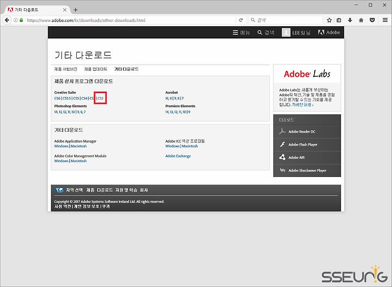Open the Creative Suite CS4 link
Image resolution: width=392 pixels, height=287 pixels.
[84, 98]
